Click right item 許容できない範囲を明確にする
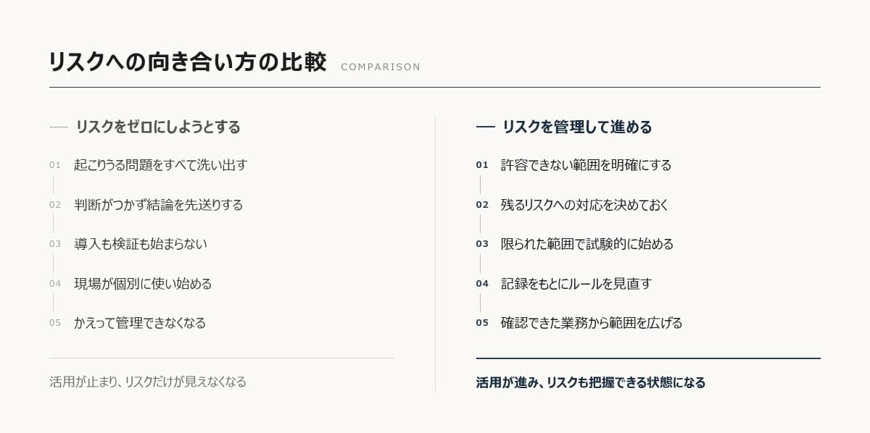The width and height of the screenshot is (870, 433). (586, 165)
